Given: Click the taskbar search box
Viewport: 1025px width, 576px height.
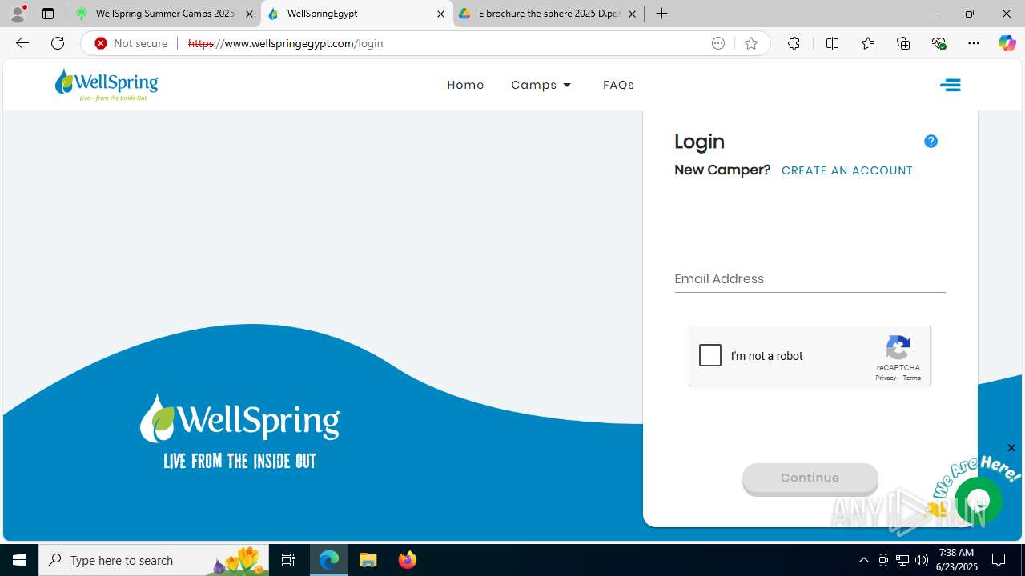Looking at the screenshot, I should [155, 560].
